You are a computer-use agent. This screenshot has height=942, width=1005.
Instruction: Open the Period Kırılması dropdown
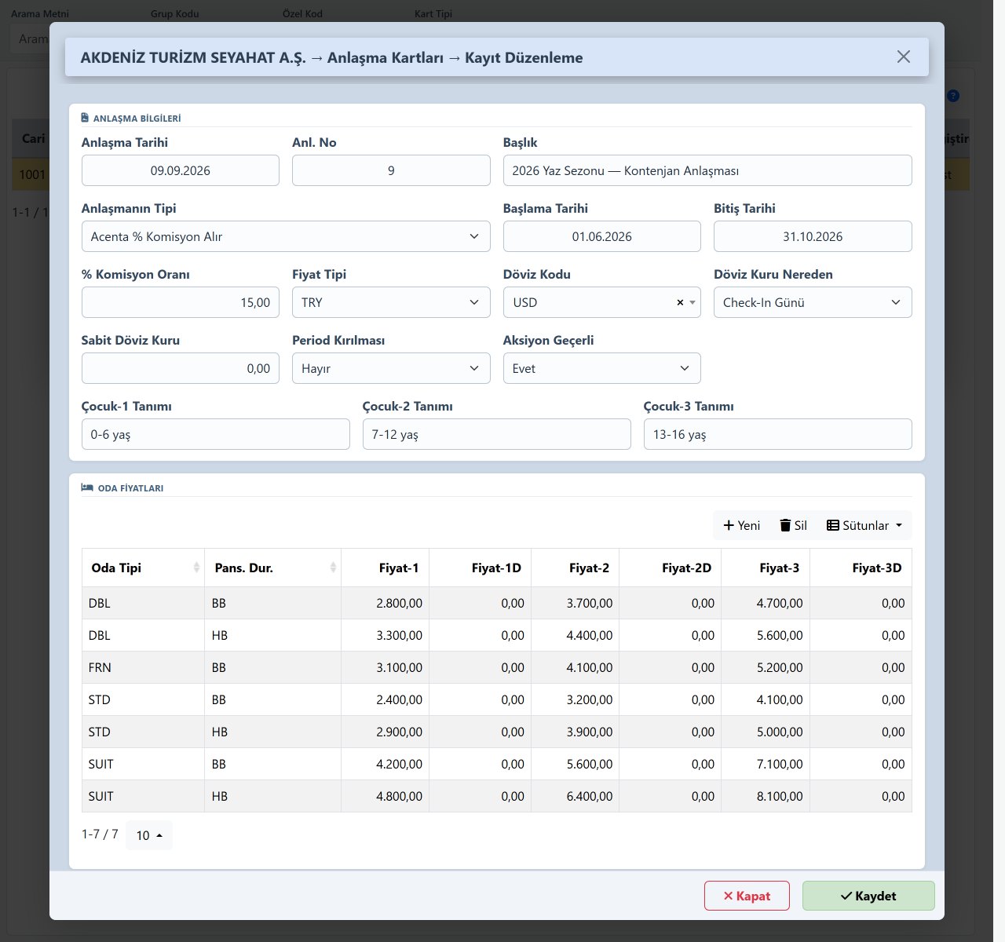pos(391,368)
